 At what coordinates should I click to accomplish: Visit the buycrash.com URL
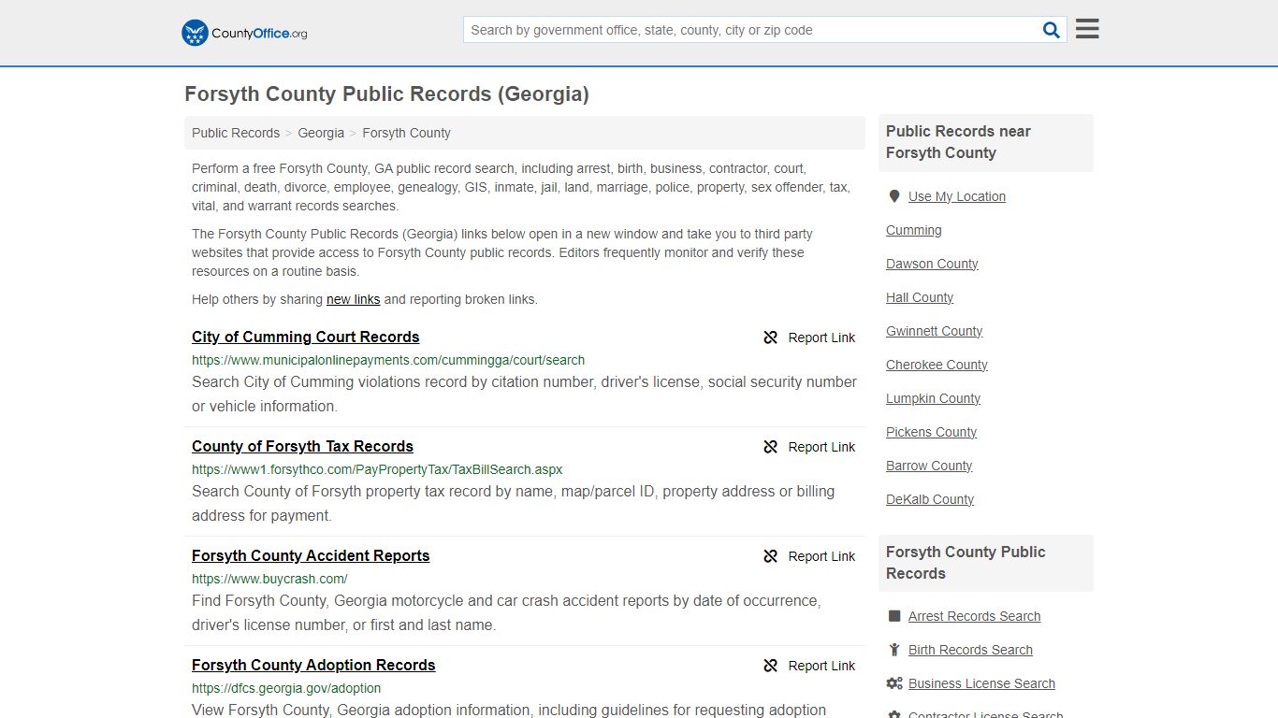pos(269,579)
